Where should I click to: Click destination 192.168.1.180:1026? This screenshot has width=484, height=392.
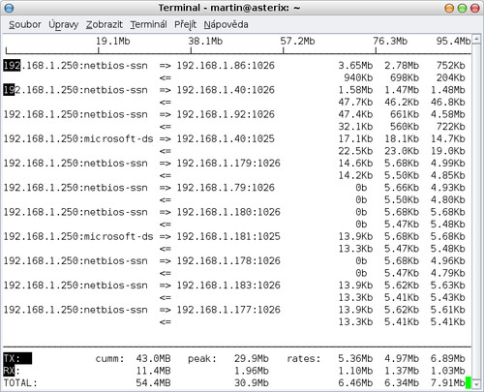[228, 212]
